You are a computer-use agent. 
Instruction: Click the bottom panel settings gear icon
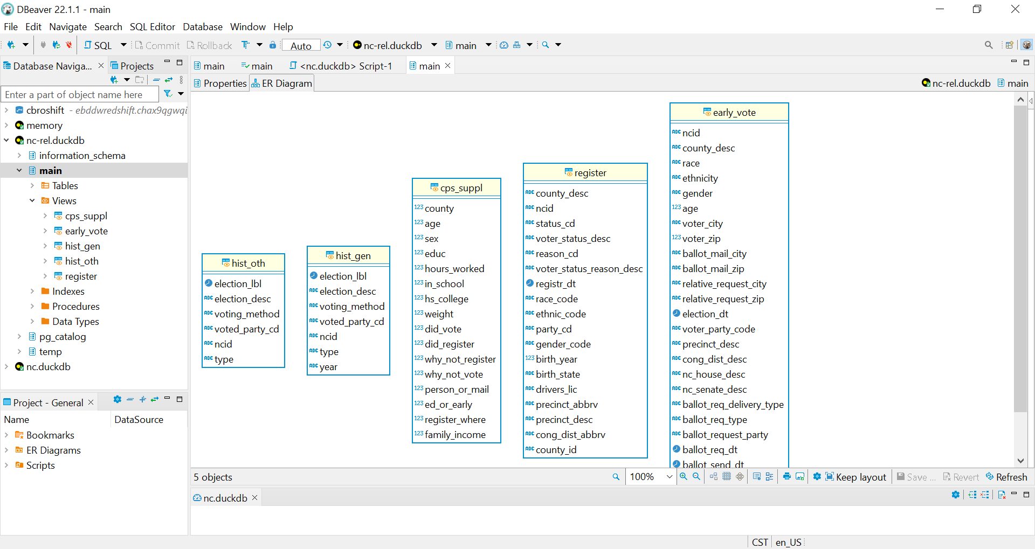[956, 495]
